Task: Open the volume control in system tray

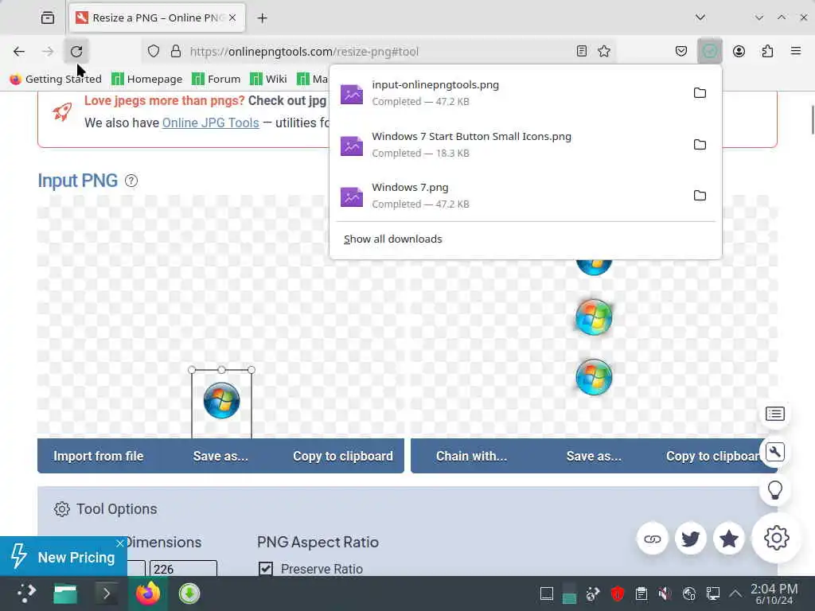Action: tap(665, 593)
